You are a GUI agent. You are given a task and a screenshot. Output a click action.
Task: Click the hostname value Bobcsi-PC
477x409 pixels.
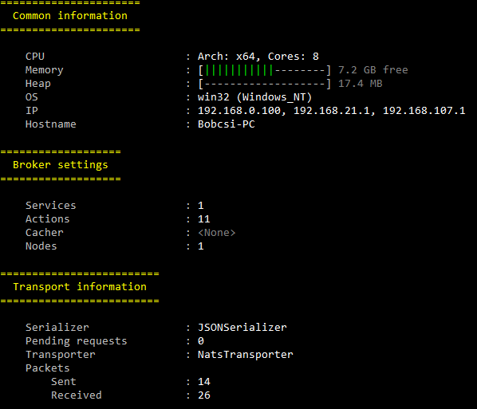pos(227,124)
